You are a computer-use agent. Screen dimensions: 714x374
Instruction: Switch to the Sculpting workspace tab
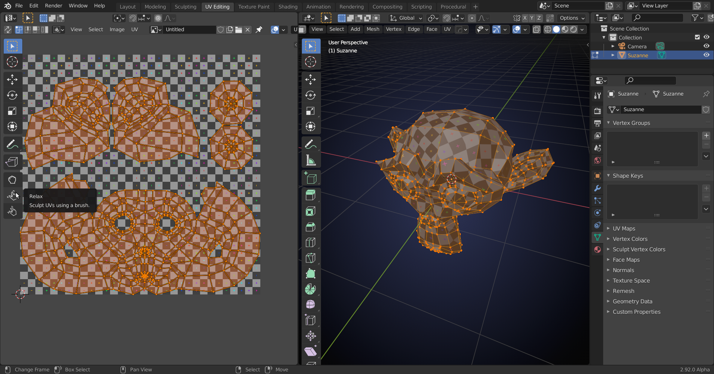(185, 7)
